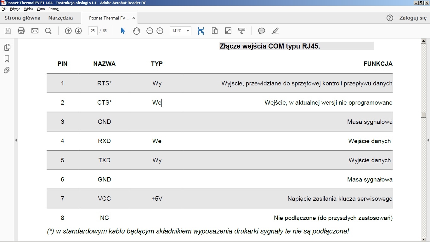Click the total page count '66'
Image resolution: width=430 pixels, height=242 pixels.
[x=105, y=31]
